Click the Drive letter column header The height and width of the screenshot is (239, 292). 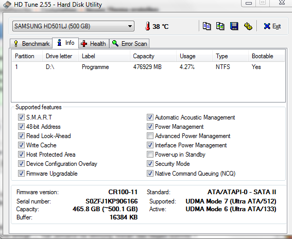[x=60, y=56]
